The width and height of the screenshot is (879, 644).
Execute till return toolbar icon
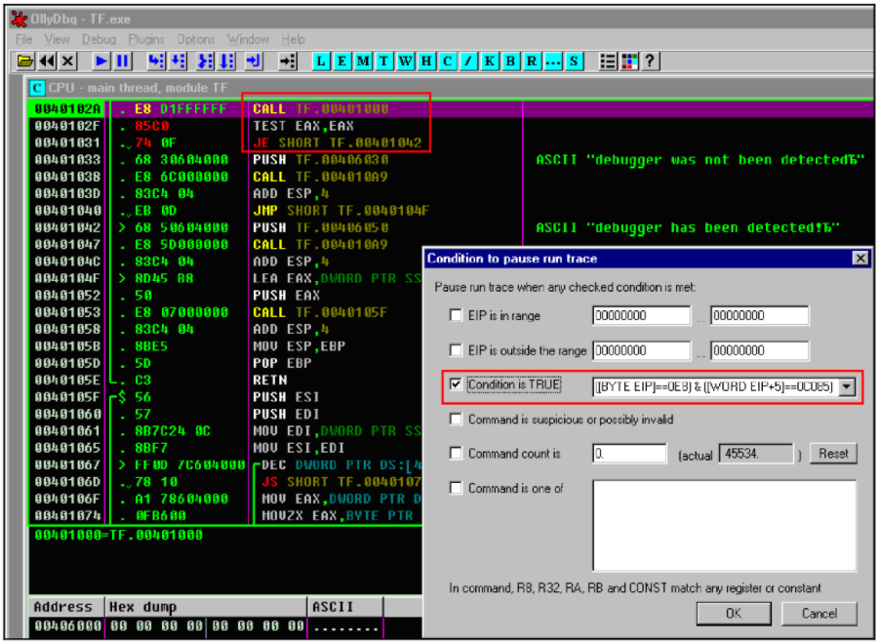(x=254, y=61)
